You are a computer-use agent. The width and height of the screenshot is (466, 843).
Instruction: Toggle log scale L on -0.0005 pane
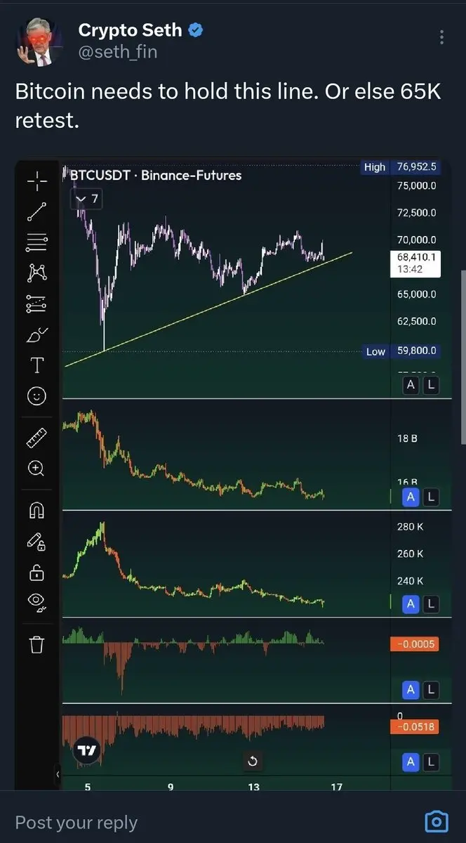pyautogui.click(x=431, y=690)
